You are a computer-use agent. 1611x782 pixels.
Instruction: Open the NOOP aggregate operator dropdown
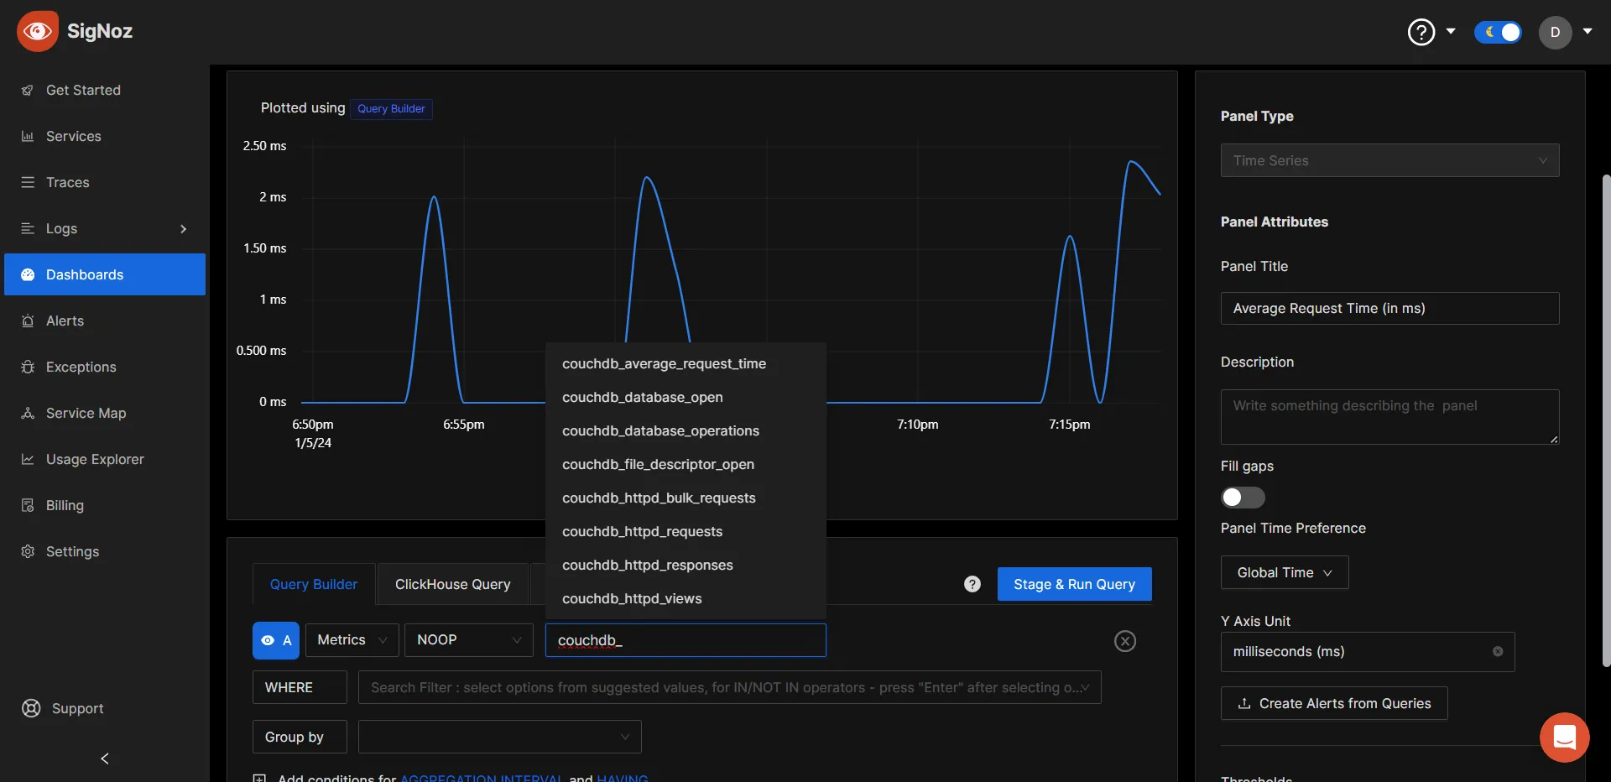pos(469,640)
